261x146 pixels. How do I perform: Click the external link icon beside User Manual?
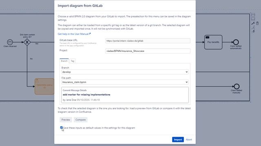[x=90, y=34]
